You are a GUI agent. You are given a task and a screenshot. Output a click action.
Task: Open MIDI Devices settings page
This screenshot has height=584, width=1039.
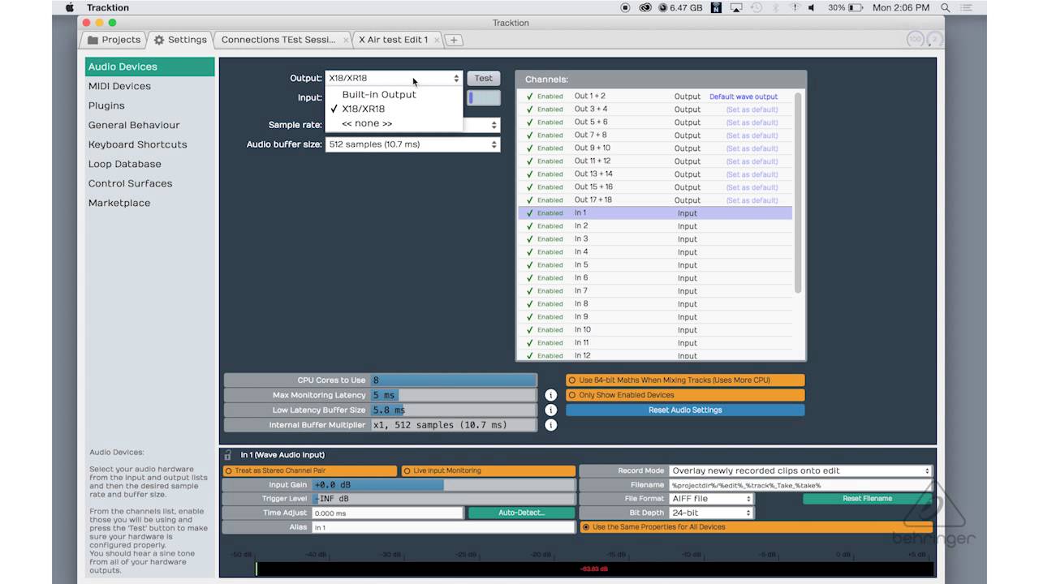(x=119, y=86)
